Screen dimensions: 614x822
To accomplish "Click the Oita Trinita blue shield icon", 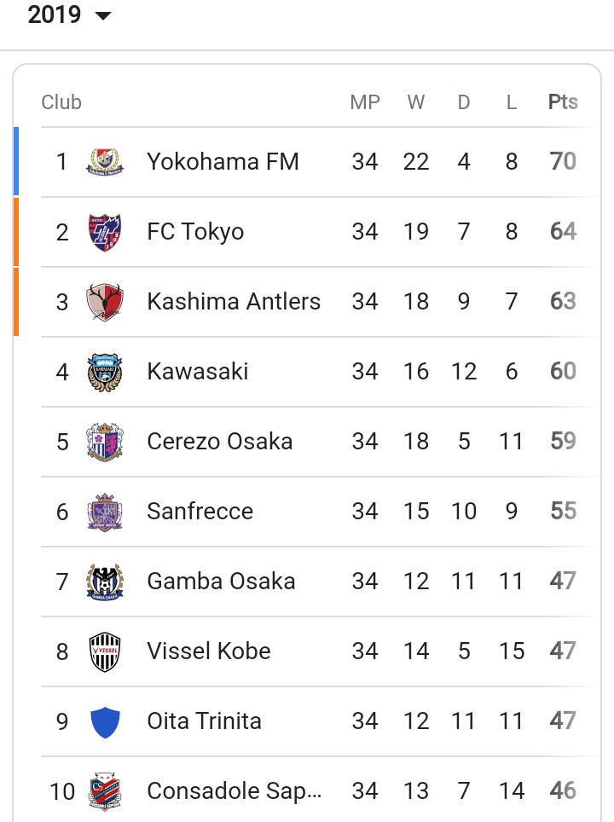I will pos(105,722).
